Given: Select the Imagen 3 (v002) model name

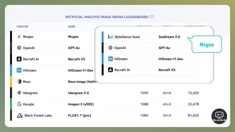Looking at the screenshot, I should [81, 104].
